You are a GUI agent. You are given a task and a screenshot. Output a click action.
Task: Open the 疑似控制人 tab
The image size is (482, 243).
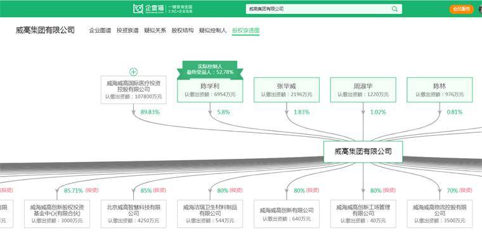(212, 30)
